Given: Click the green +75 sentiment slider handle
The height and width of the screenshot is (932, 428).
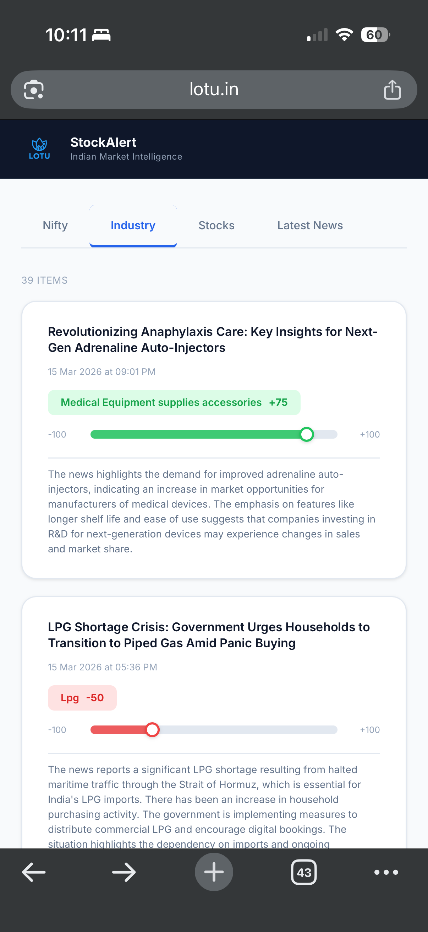Looking at the screenshot, I should (307, 434).
